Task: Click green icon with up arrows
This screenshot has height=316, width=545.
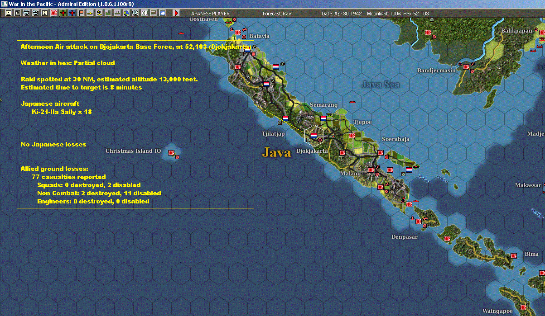Action: 117,13
